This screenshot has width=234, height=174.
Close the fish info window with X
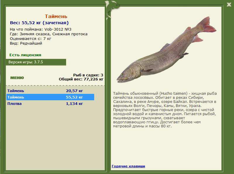point(229,4)
